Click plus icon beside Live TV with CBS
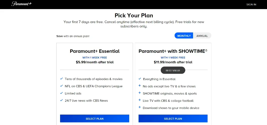Image resolution: width=267 pixels, height=125 pixels. (140, 100)
